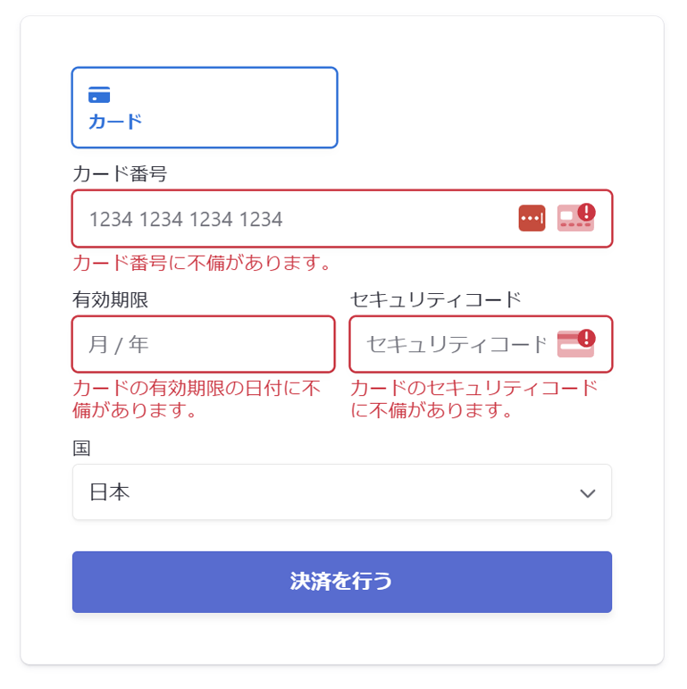Click the 国 field label
The image size is (687, 689).
(x=82, y=448)
